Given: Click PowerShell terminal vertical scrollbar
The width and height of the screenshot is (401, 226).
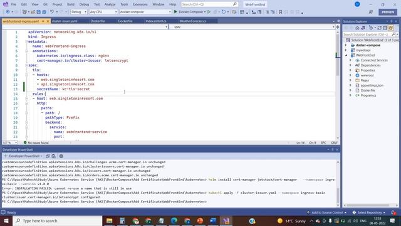Looking at the screenshot, I should point(338,183).
